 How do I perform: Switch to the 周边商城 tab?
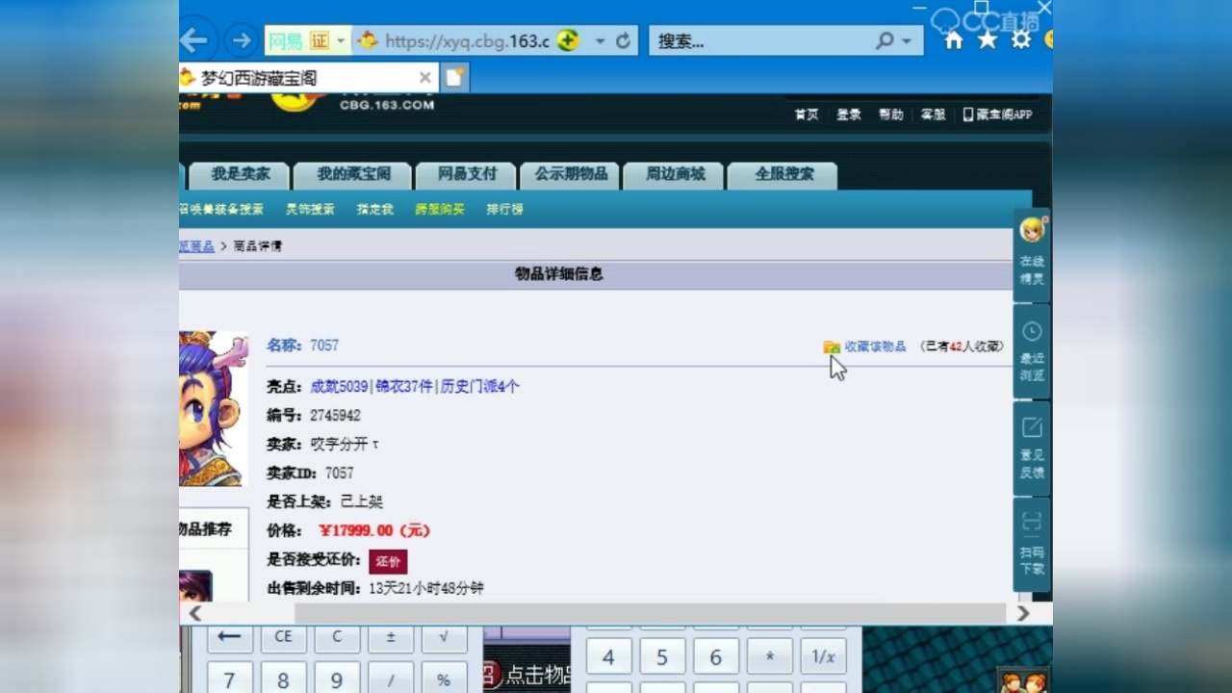(x=675, y=175)
